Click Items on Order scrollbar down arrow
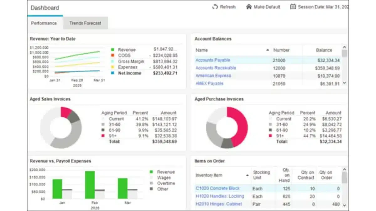Viewport: 376px width, 211px height. point(345,205)
